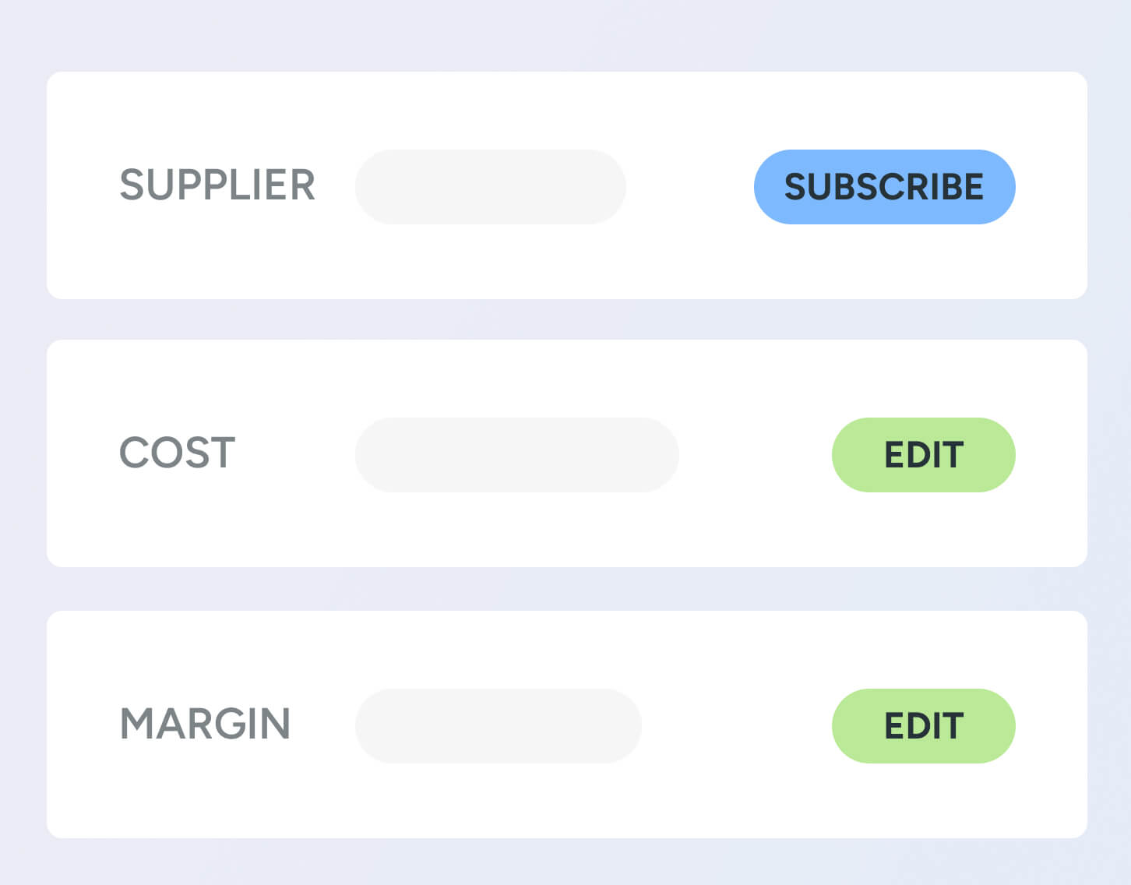Click the MARGIN label text

(205, 725)
